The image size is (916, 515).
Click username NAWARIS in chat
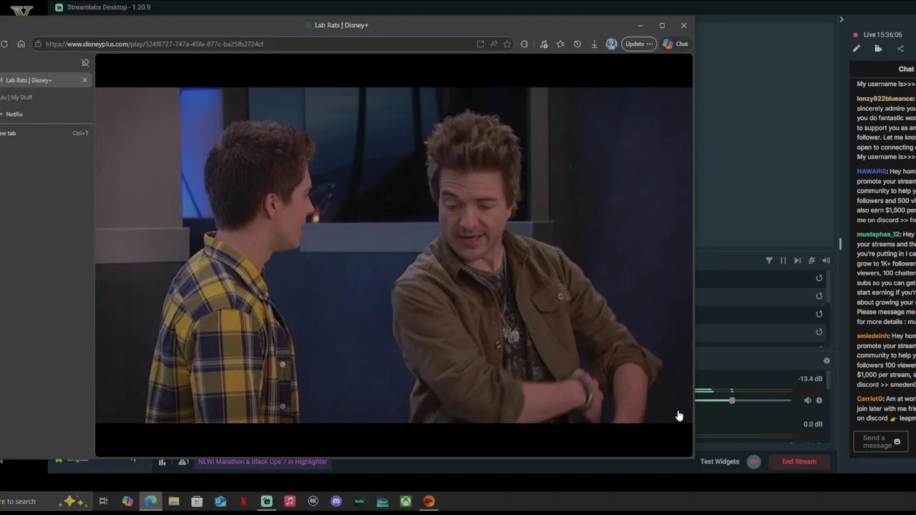[x=872, y=172]
